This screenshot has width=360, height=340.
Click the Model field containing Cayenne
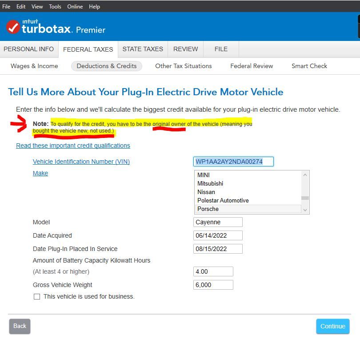pyautogui.click(x=218, y=222)
